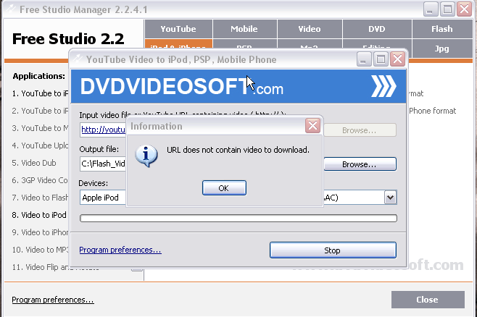Close the Free Studio Manager window

pyautogui.click(x=465, y=9)
